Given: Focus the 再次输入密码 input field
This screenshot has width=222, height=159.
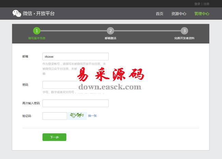Looking at the screenshot, I should click(75, 103).
